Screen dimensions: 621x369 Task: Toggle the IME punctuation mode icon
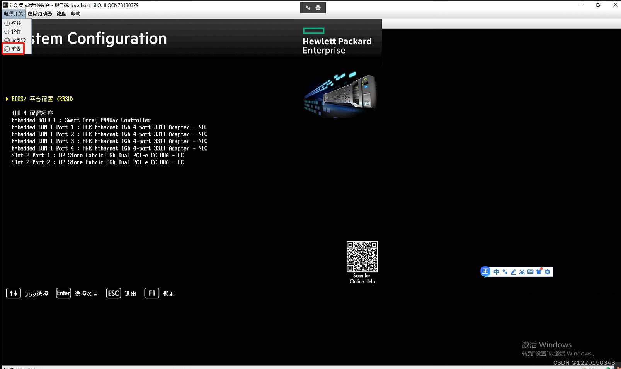pyautogui.click(x=505, y=272)
